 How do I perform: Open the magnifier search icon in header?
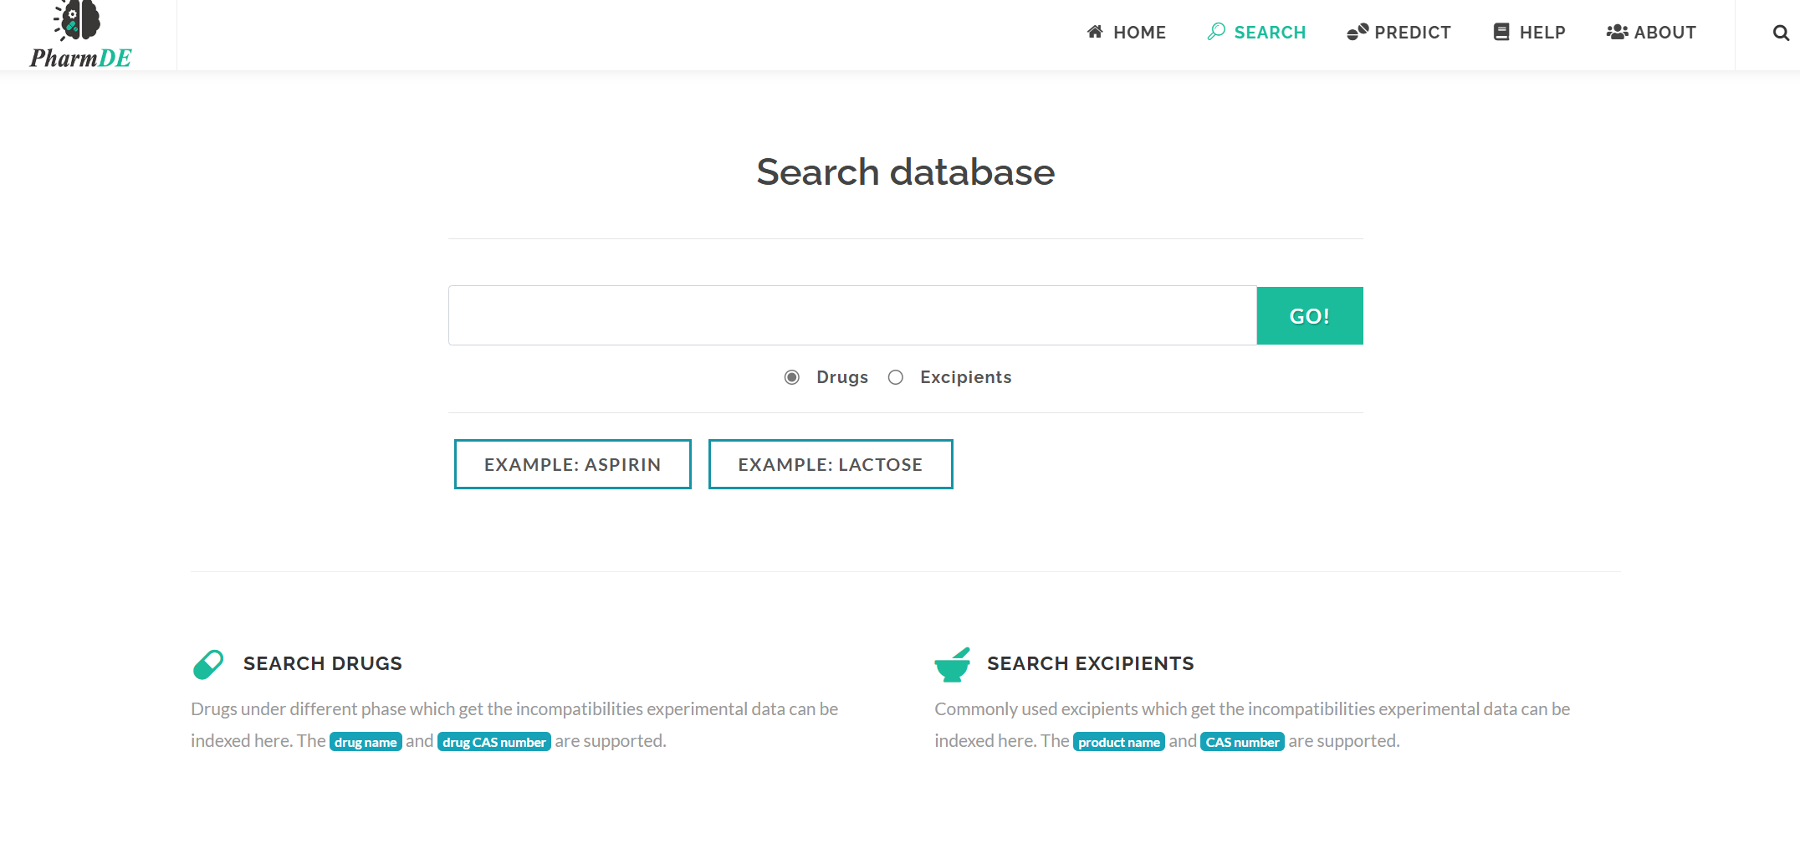click(1781, 33)
